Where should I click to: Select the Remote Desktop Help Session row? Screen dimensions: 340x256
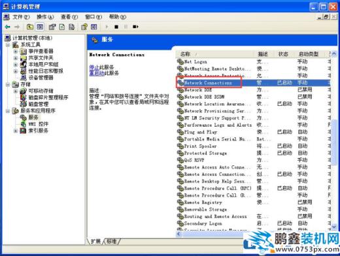tap(254, 181)
